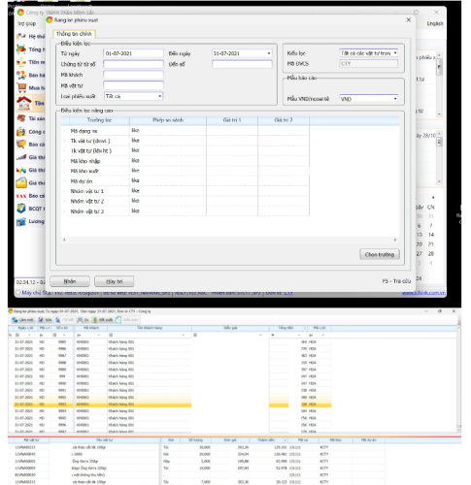Image resolution: width=471 pixels, height=485 pixels.
Task: Click the Trường lọc column header
Action: (99, 120)
